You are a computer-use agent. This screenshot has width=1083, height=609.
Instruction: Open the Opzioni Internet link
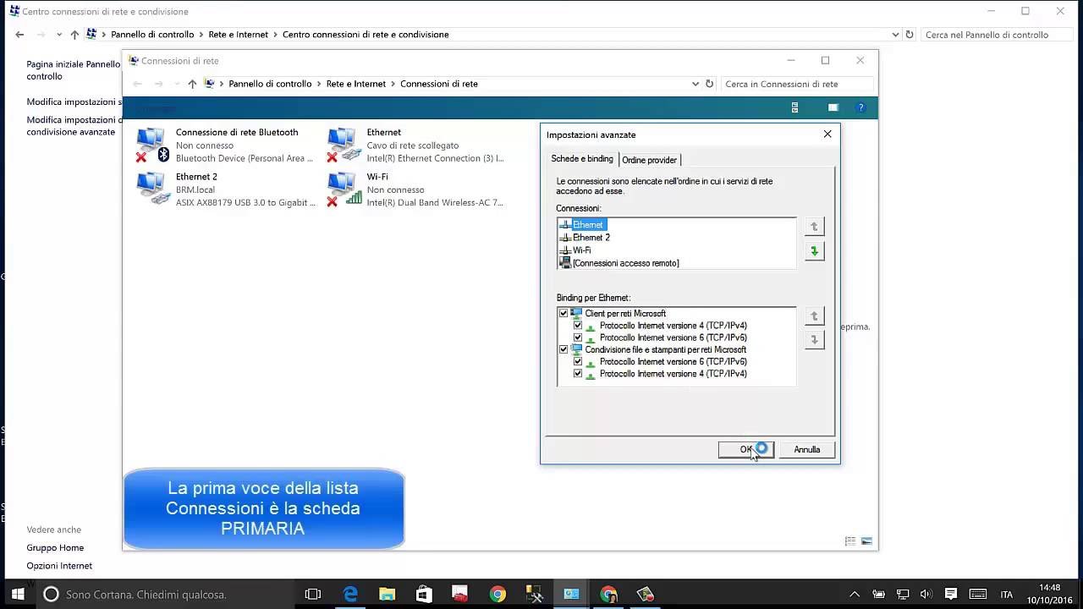(x=59, y=566)
